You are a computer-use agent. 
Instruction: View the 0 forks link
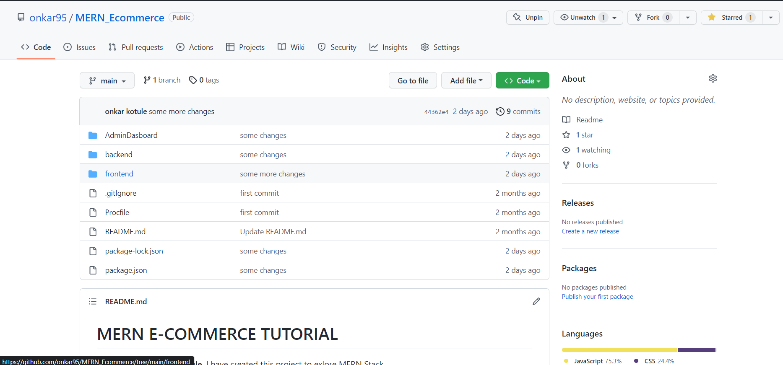[580, 165]
